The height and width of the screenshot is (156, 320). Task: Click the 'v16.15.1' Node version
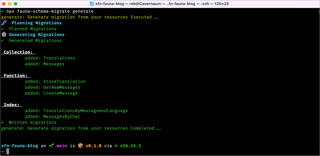pos(130,146)
